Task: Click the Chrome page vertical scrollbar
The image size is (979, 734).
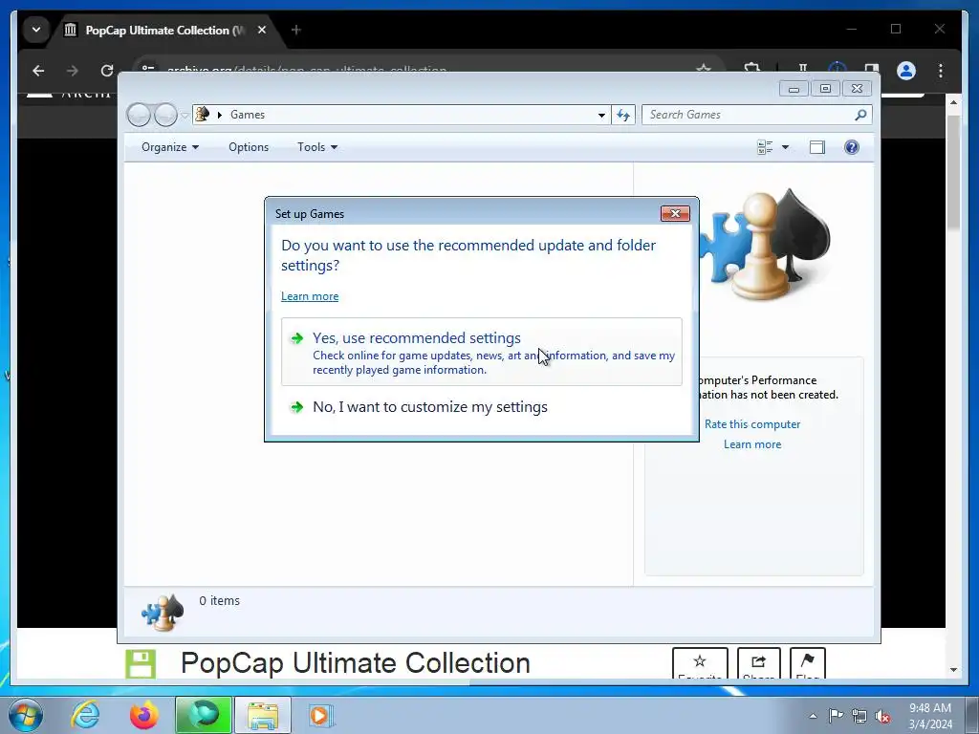Action: (x=953, y=172)
